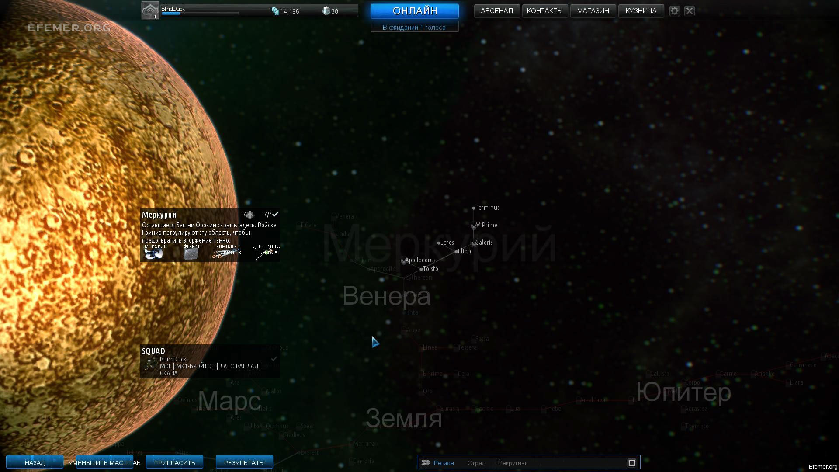Screen dimensions: 839x472
Task: Open the КУЗНИЦА menu
Action: click(641, 11)
